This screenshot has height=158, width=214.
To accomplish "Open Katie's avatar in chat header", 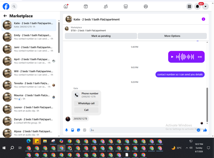I will click(69, 19).
